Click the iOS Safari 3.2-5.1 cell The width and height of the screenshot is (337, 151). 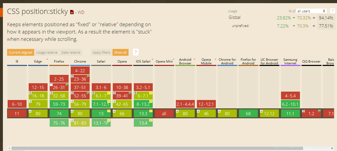click(143, 87)
